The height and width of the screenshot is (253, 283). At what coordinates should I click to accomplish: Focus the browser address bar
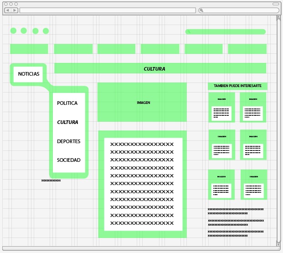pyautogui.click(x=107, y=10)
